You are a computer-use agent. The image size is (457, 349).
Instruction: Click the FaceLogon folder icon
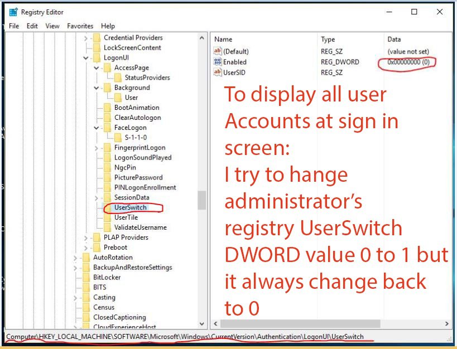(106, 127)
